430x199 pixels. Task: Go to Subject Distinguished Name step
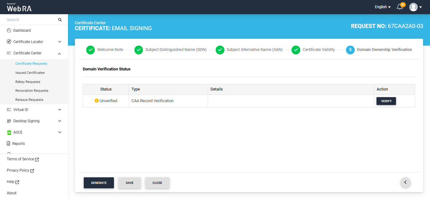pyautogui.click(x=176, y=50)
